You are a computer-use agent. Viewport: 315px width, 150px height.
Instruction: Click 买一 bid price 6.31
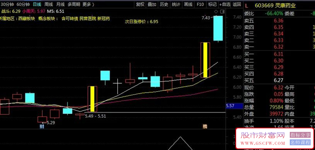[x=278, y=54]
